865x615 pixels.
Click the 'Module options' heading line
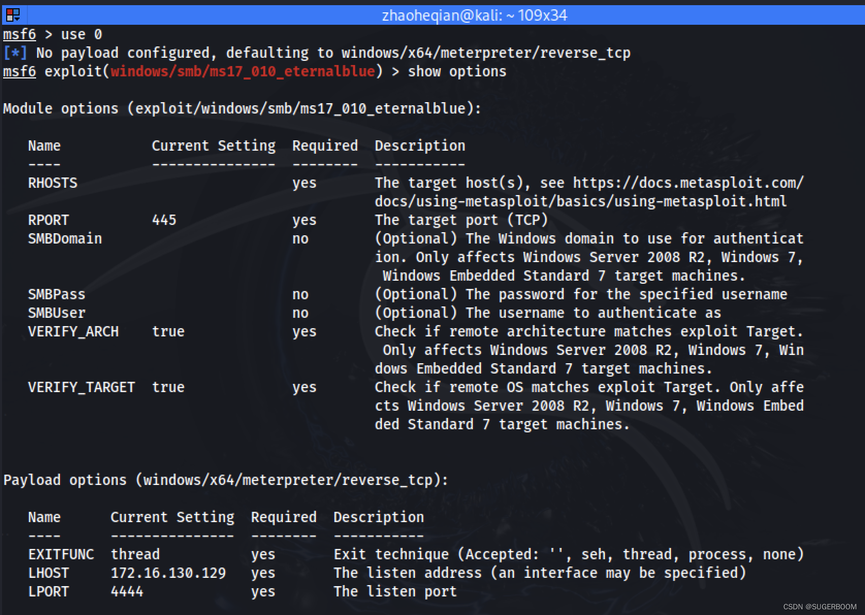click(243, 109)
